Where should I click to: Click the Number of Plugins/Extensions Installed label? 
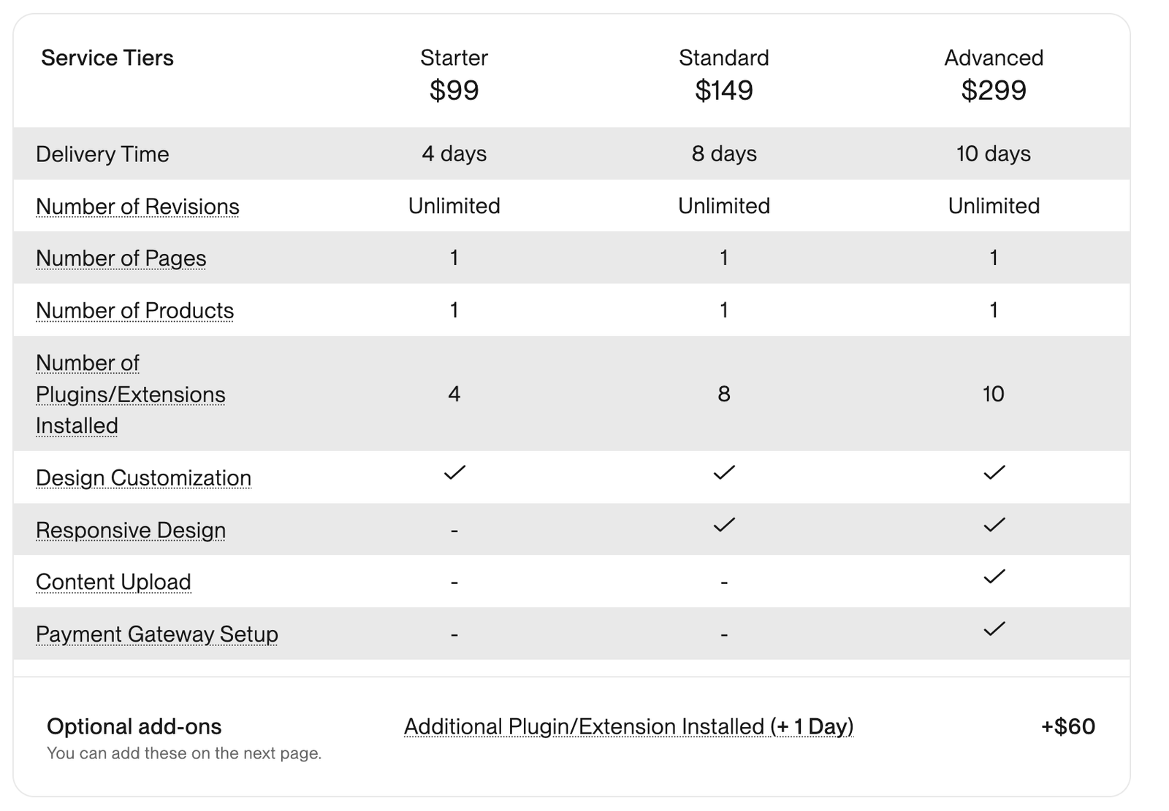tap(131, 394)
